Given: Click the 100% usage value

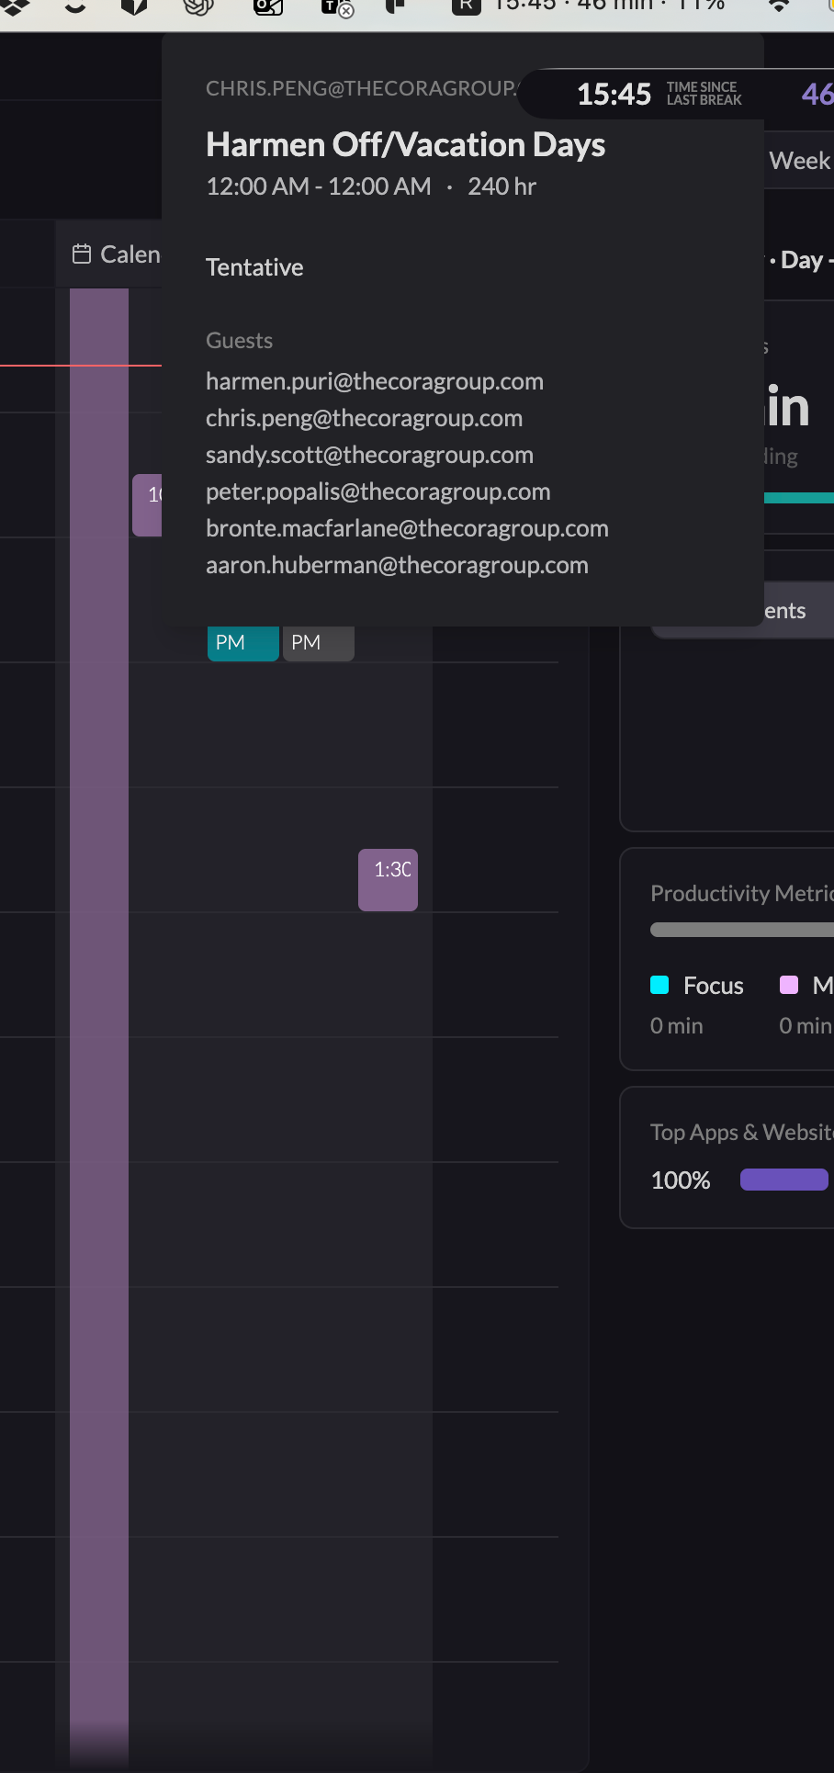Looking at the screenshot, I should tap(681, 1180).
